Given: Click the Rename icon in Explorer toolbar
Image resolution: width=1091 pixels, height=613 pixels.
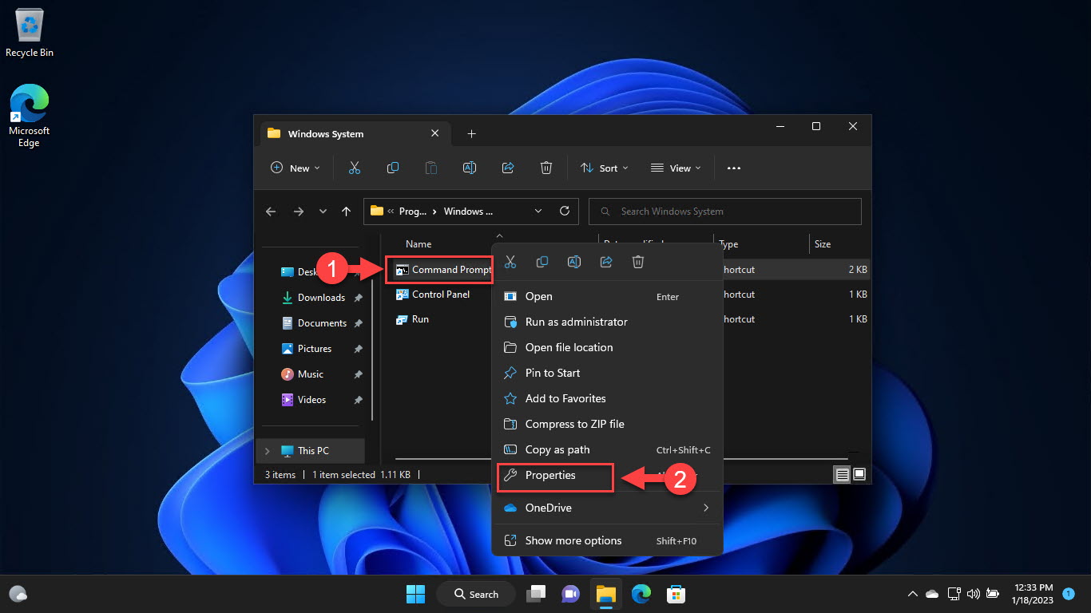Looking at the screenshot, I should tap(470, 168).
